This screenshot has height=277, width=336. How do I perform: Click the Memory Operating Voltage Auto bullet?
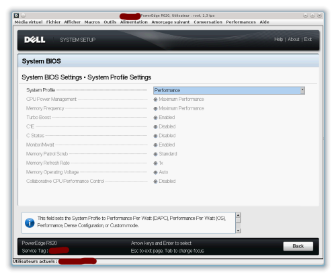[x=155, y=173]
